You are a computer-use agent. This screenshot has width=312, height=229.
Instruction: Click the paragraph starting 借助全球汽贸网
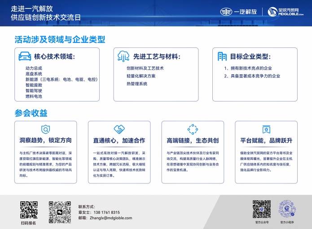coord(266,161)
